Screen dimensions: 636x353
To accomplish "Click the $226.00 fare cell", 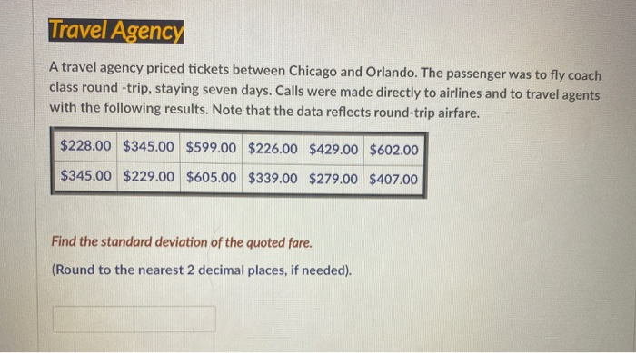I will pyautogui.click(x=273, y=148).
